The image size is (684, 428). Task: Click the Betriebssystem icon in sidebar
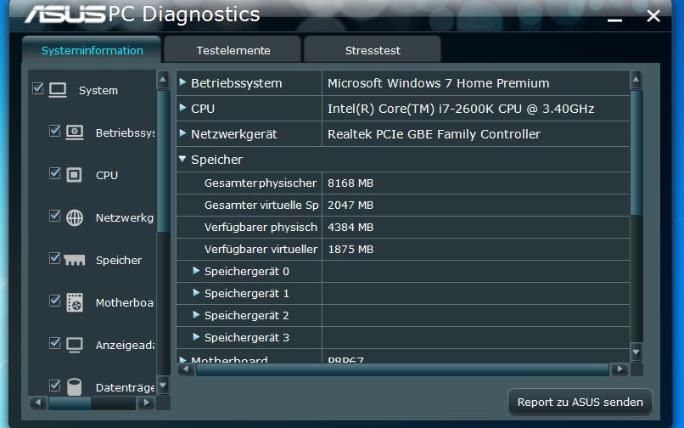point(75,132)
